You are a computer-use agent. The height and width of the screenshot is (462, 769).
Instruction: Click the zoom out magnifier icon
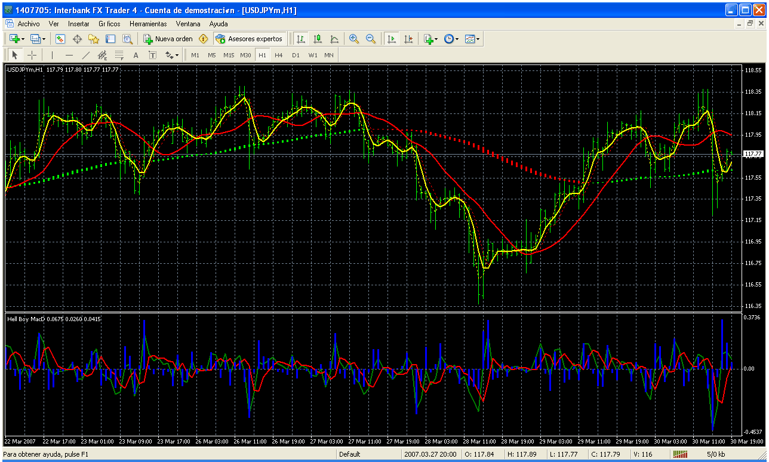pos(371,39)
